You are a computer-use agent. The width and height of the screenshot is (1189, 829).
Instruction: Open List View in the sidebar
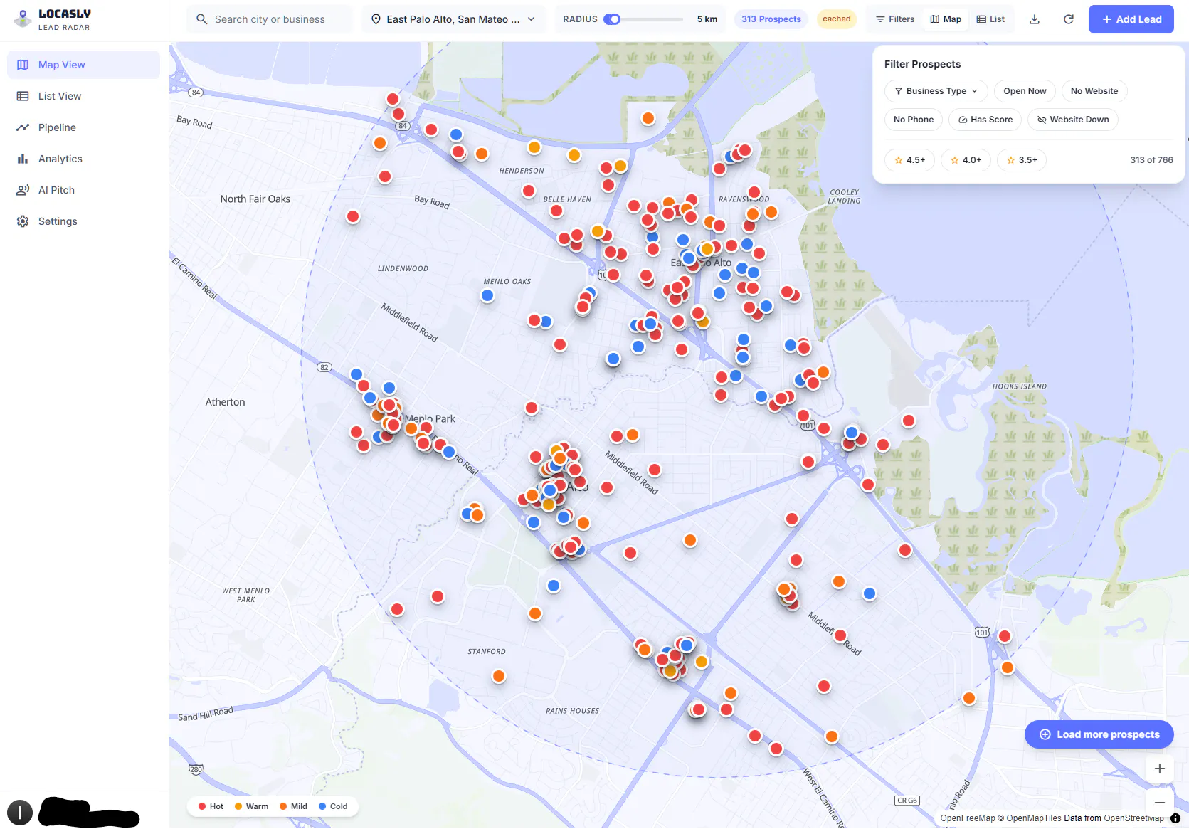pos(83,96)
